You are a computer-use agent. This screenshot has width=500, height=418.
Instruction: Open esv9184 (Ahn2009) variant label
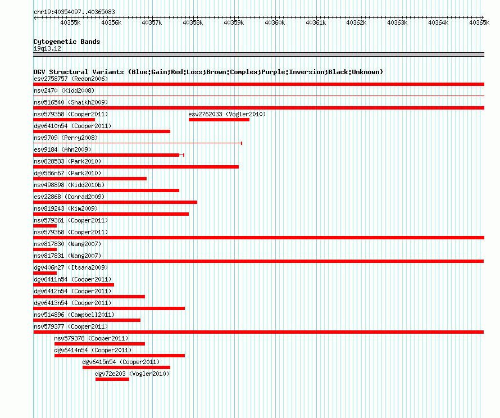(62, 149)
